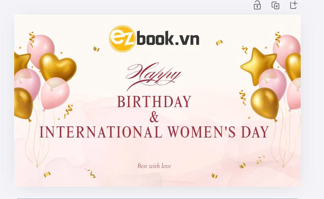Select the gold heart-shaped balloon
This screenshot has width=324, height=199.
(58, 67)
